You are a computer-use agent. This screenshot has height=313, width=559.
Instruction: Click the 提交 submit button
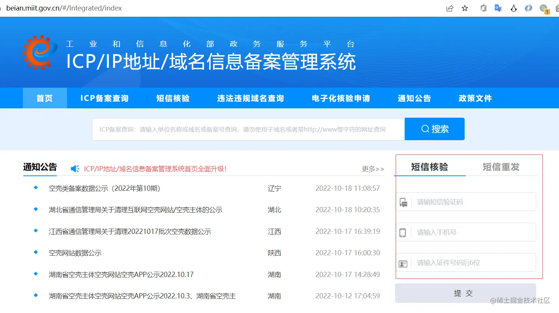[x=465, y=293]
